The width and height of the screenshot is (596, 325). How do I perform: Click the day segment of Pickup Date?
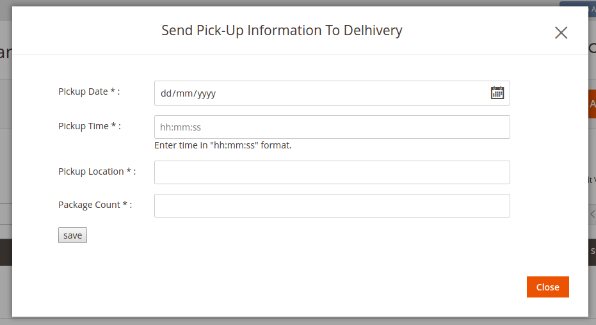[x=166, y=93]
